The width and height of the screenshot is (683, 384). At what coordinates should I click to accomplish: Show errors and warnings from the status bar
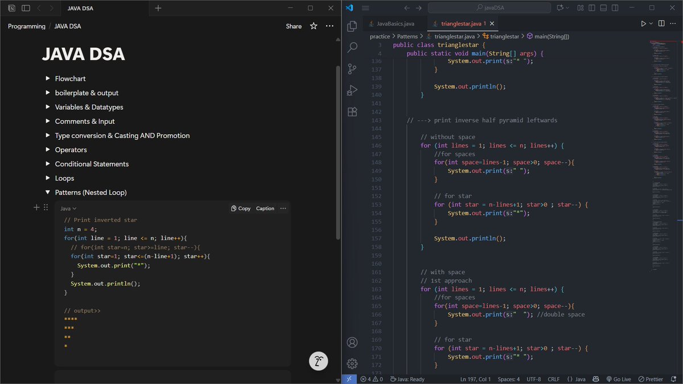coord(372,379)
